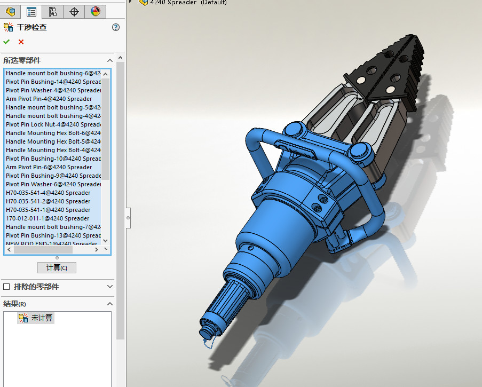The width and height of the screenshot is (482, 387).
Task: Open the FeatureManager design tree tab
Action: pos(10,12)
